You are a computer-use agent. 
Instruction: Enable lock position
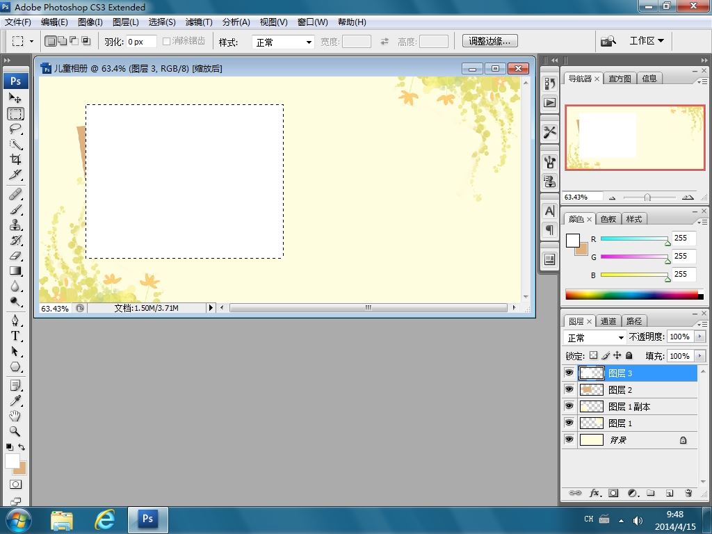coord(617,355)
